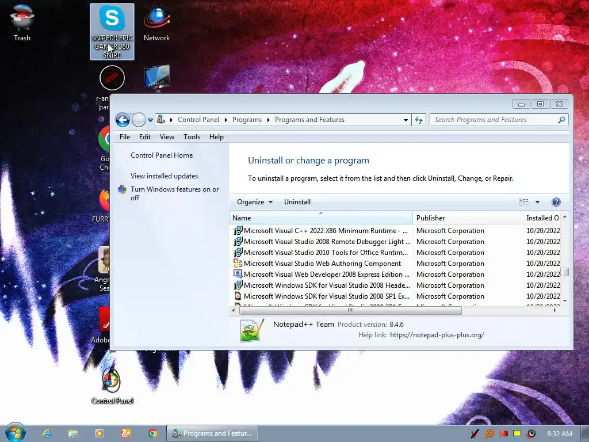589x442 pixels.
Task: Click the horizontal scrollbar thumb in the list
Action: 350,310
